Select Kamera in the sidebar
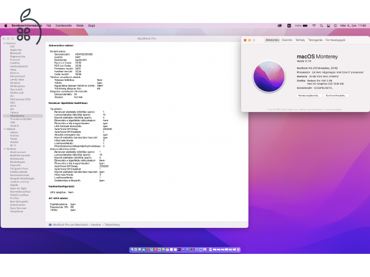This screenshot has width=370, height=277. pyautogui.click(x=14, y=73)
